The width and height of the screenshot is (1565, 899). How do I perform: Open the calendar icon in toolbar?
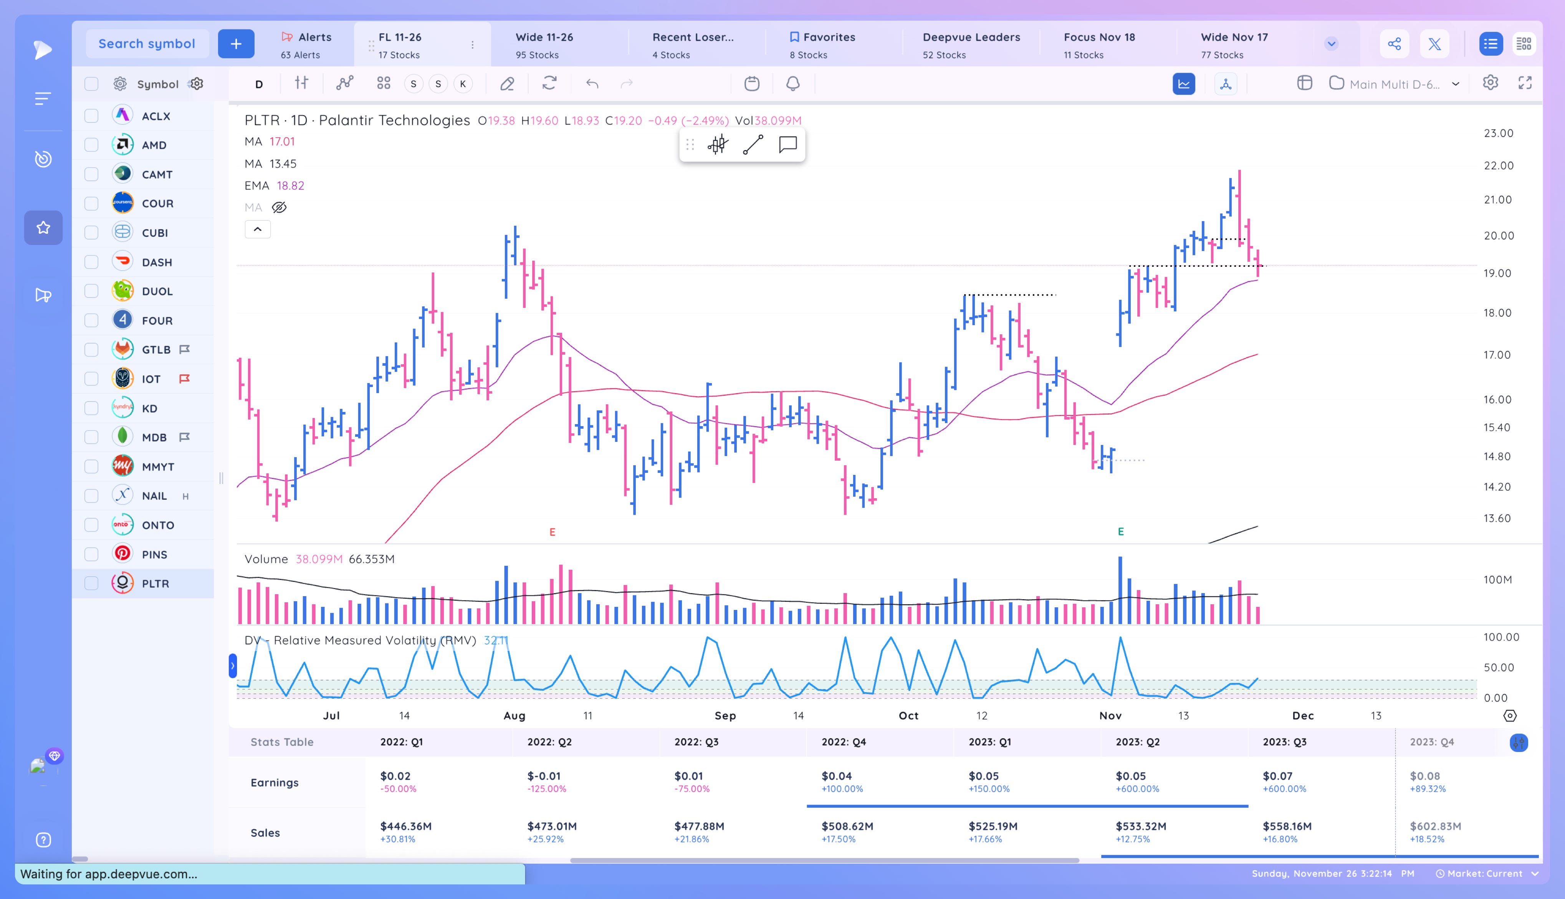(x=752, y=83)
